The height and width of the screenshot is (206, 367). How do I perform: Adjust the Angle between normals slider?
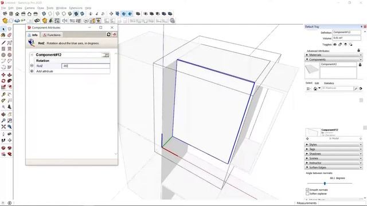(325, 183)
